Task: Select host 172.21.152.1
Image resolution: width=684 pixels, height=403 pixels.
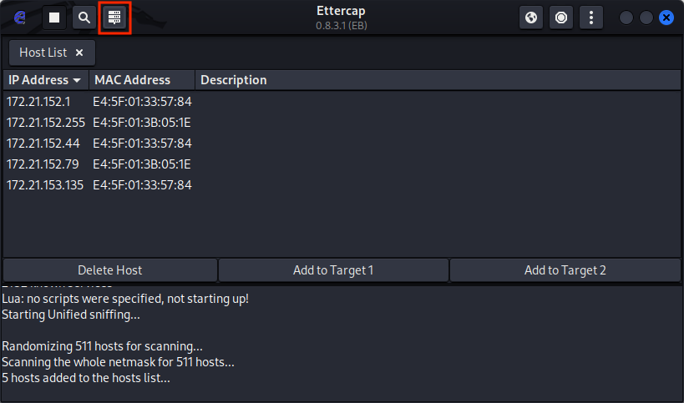Action: click(x=39, y=102)
